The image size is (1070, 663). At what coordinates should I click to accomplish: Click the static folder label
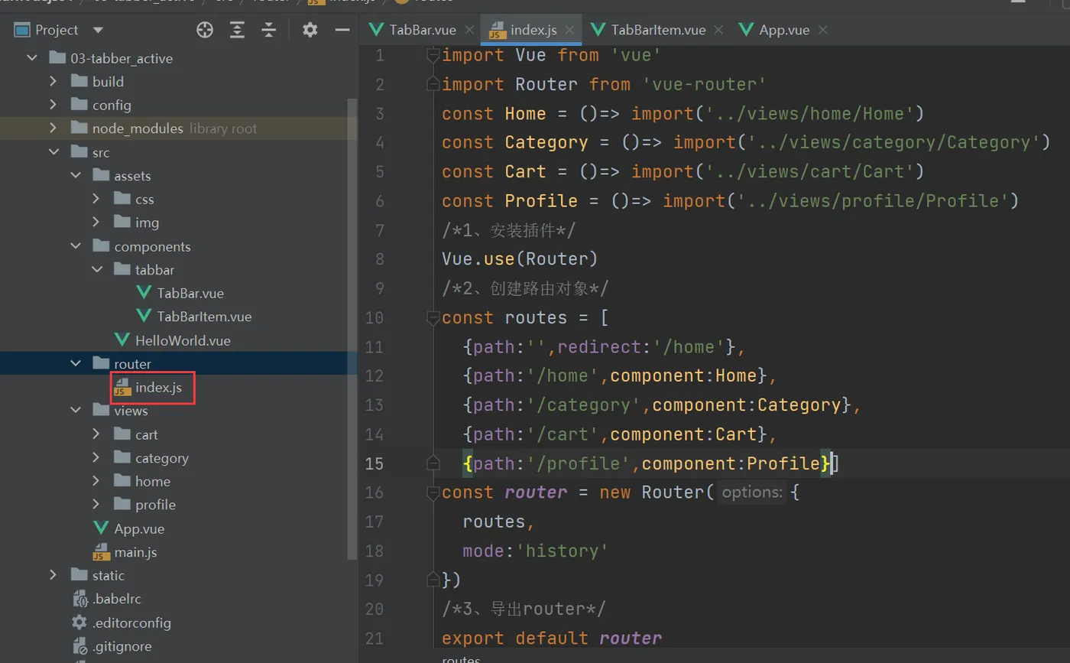[x=109, y=575]
